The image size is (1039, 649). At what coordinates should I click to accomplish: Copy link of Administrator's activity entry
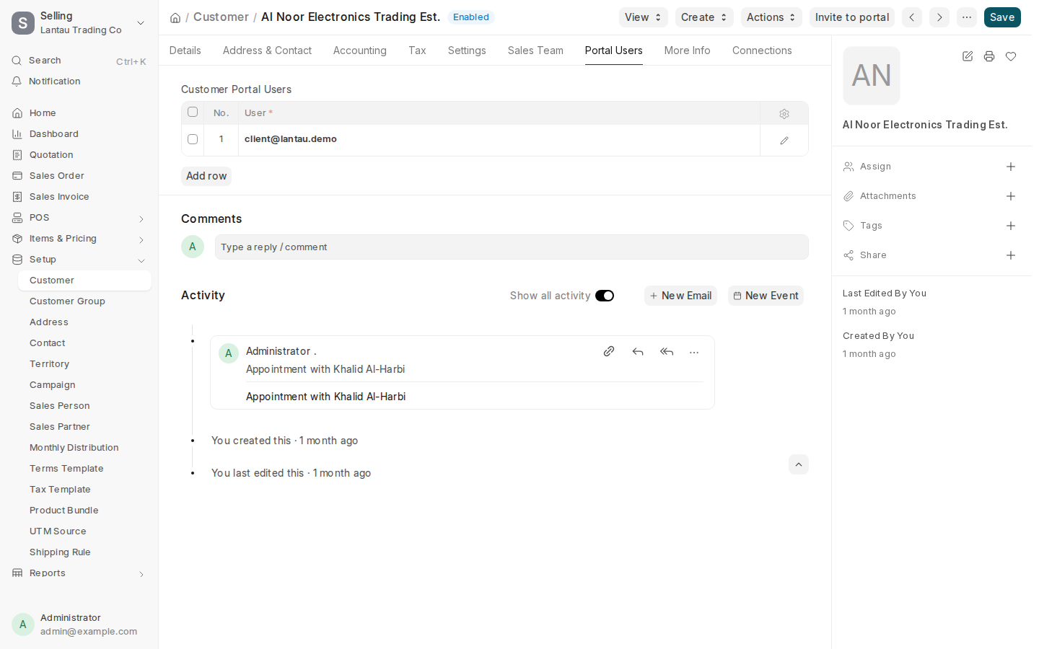pos(609,351)
